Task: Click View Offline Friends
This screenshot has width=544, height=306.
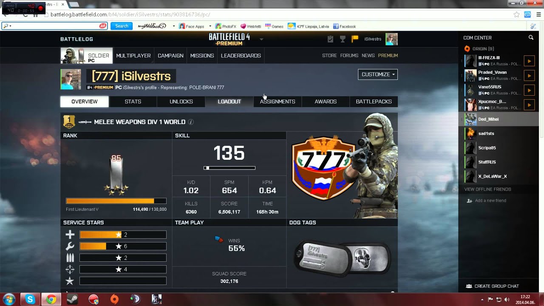Action: [487, 189]
